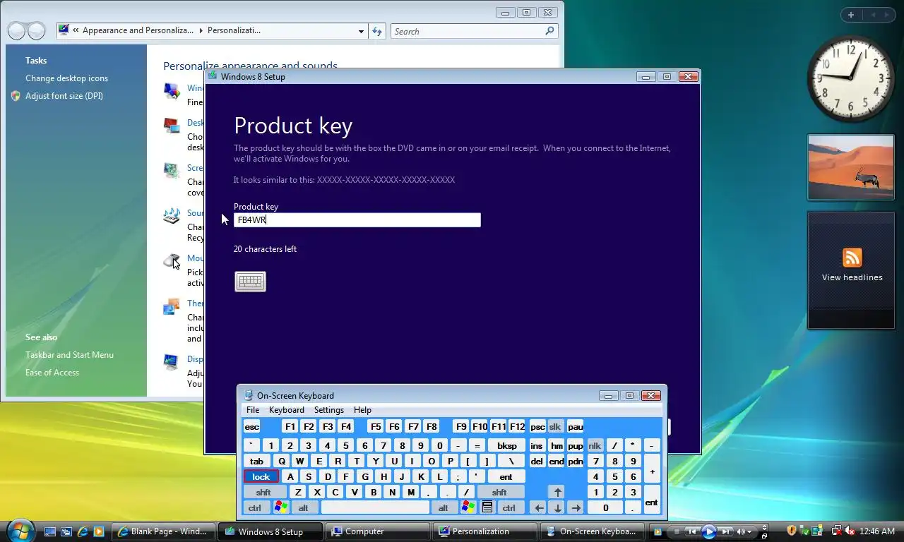
Task: Add gadget with sidebar plus button
Action: [x=851, y=15]
